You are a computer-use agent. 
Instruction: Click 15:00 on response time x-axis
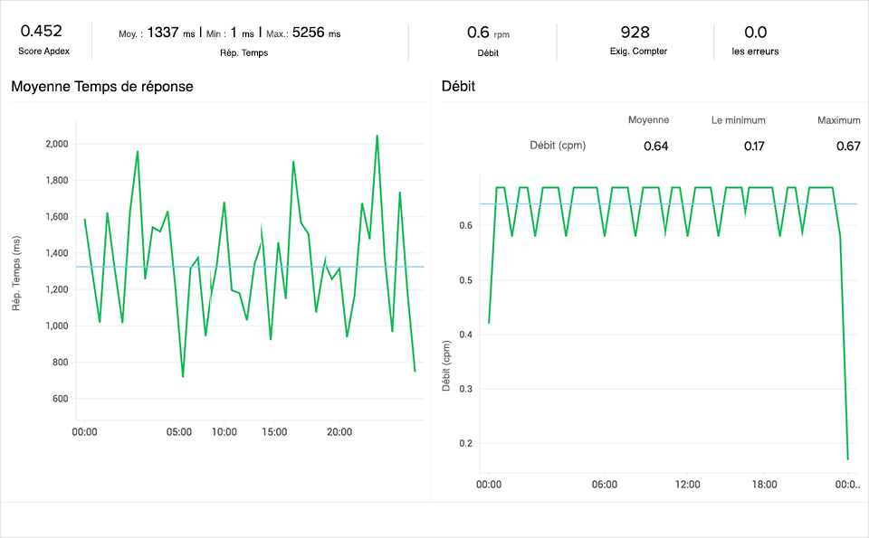(274, 432)
